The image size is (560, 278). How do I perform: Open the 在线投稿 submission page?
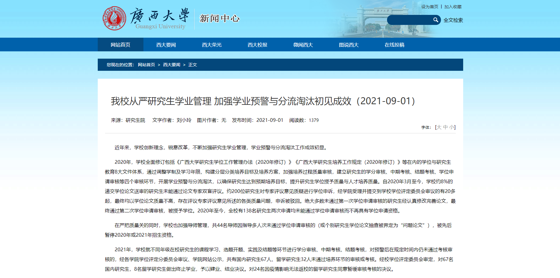coord(394,45)
